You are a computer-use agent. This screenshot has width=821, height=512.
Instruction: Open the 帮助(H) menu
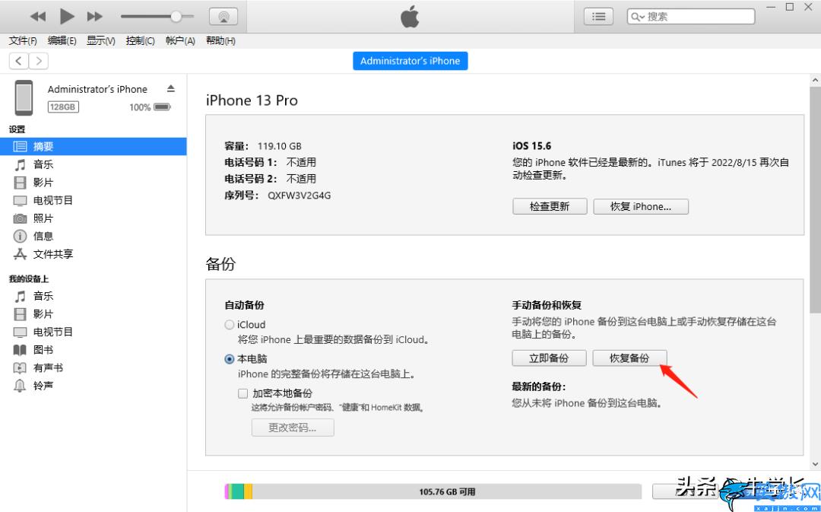tap(220, 41)
